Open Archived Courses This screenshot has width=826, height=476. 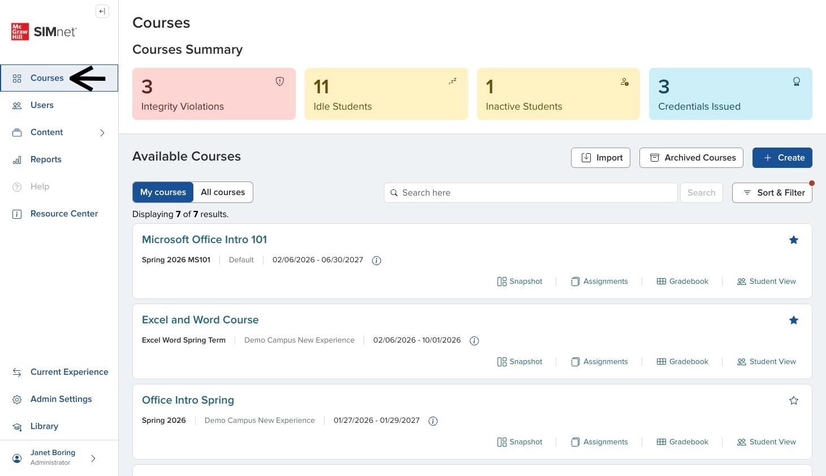pyautogui.click(x=693, y=158)
